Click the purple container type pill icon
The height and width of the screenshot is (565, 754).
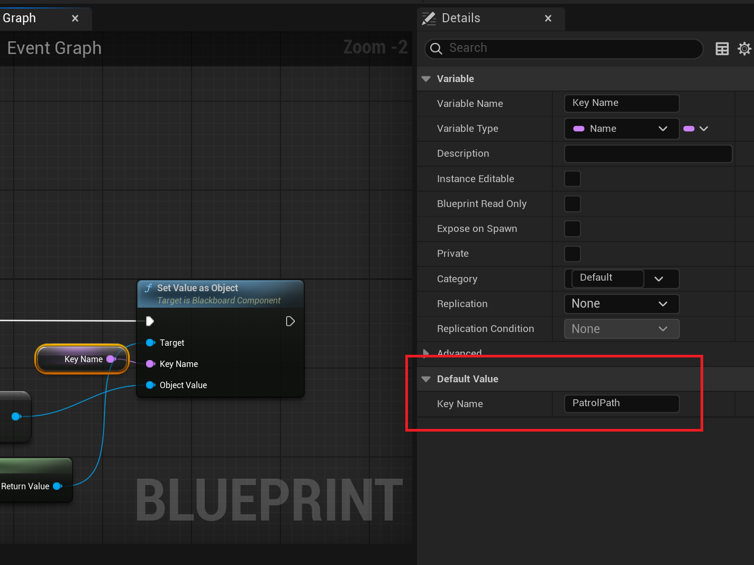[689, 129]
